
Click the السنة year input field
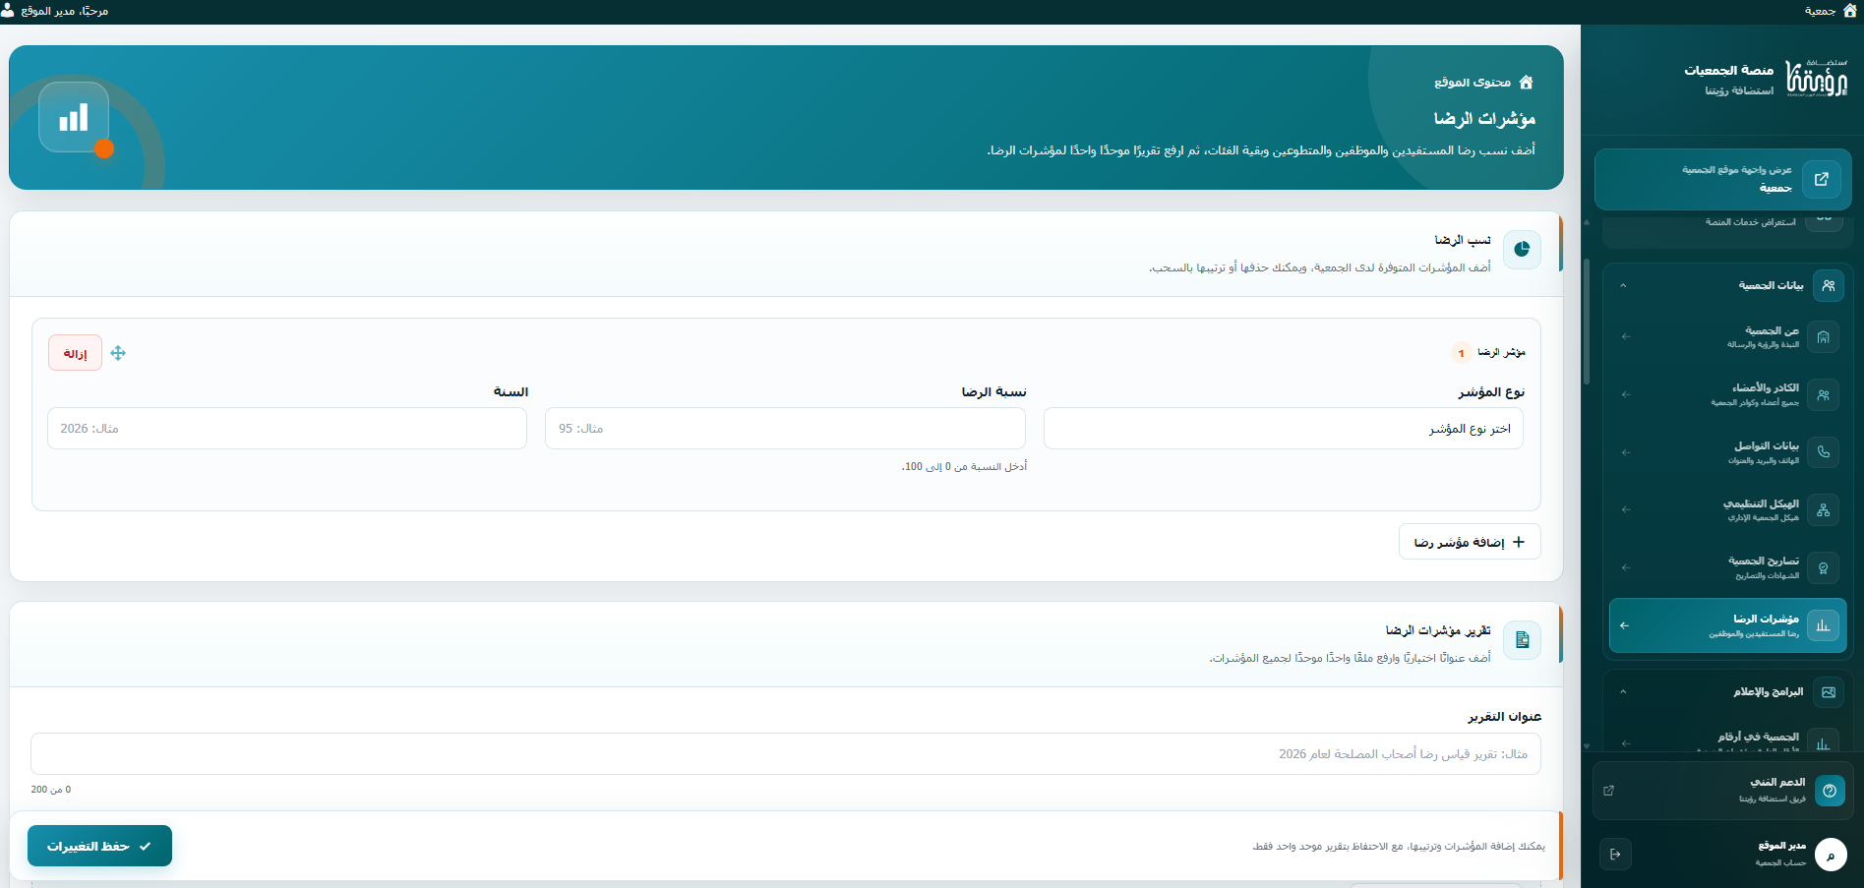(287, 429)
